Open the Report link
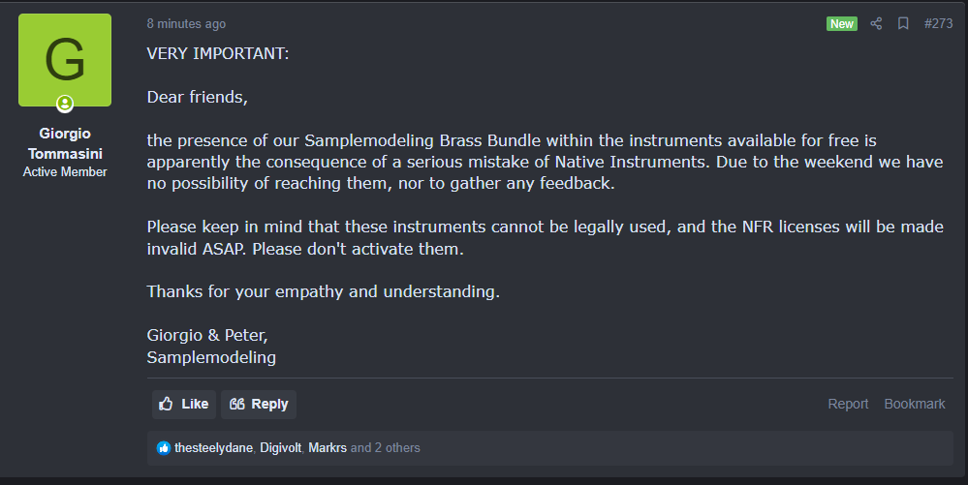Viewport: 968px width, 485px height. click(848, 404)
